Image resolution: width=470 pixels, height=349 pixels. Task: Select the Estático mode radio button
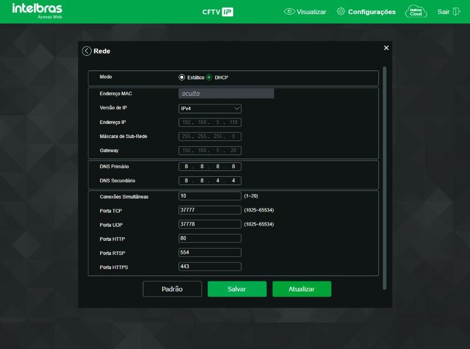182,78
